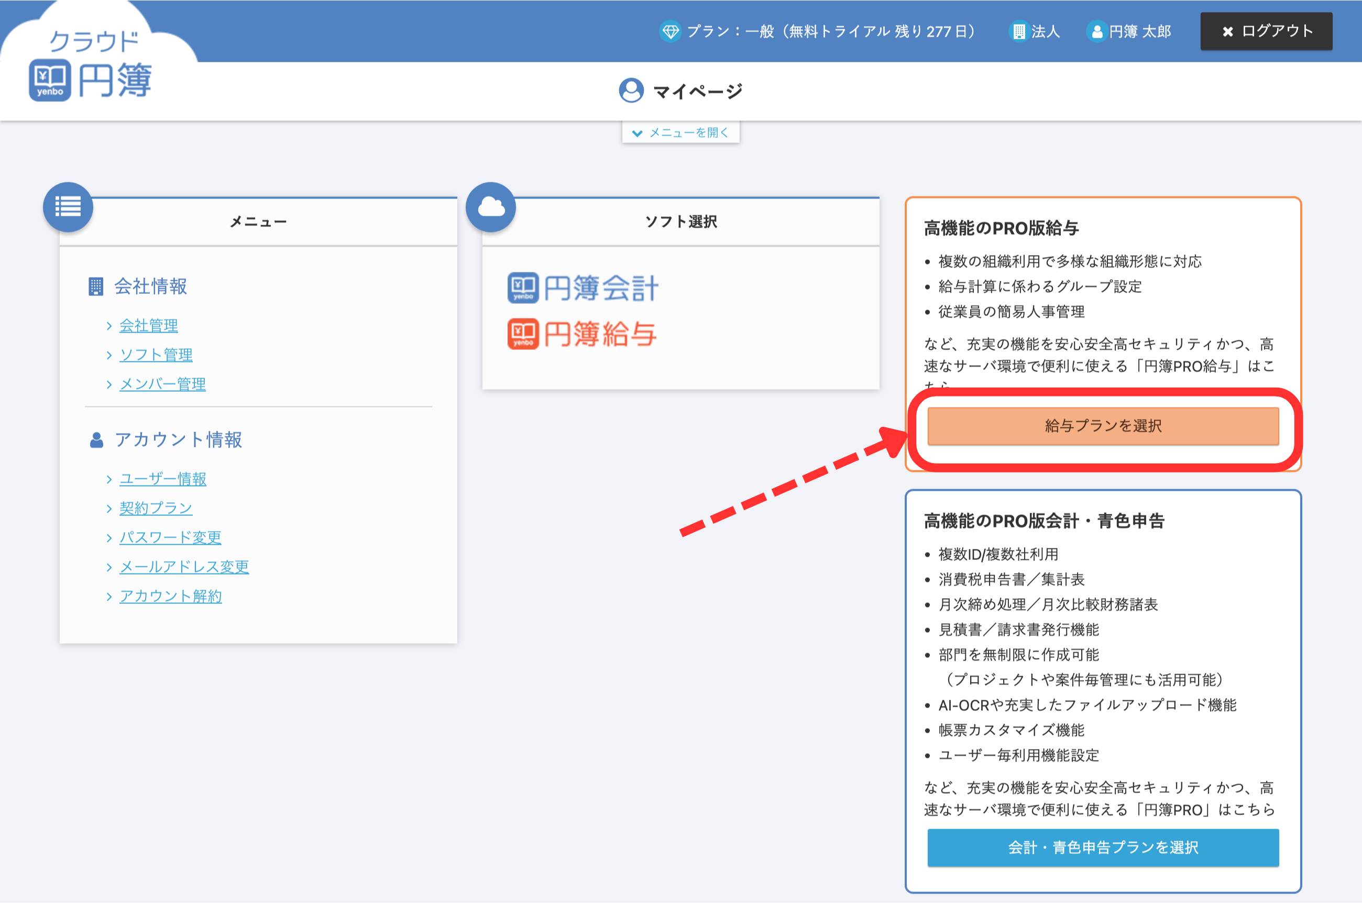Click the building icon next to 法人
Viewport: 1362px width, 903px height.
pos(1019,31)
